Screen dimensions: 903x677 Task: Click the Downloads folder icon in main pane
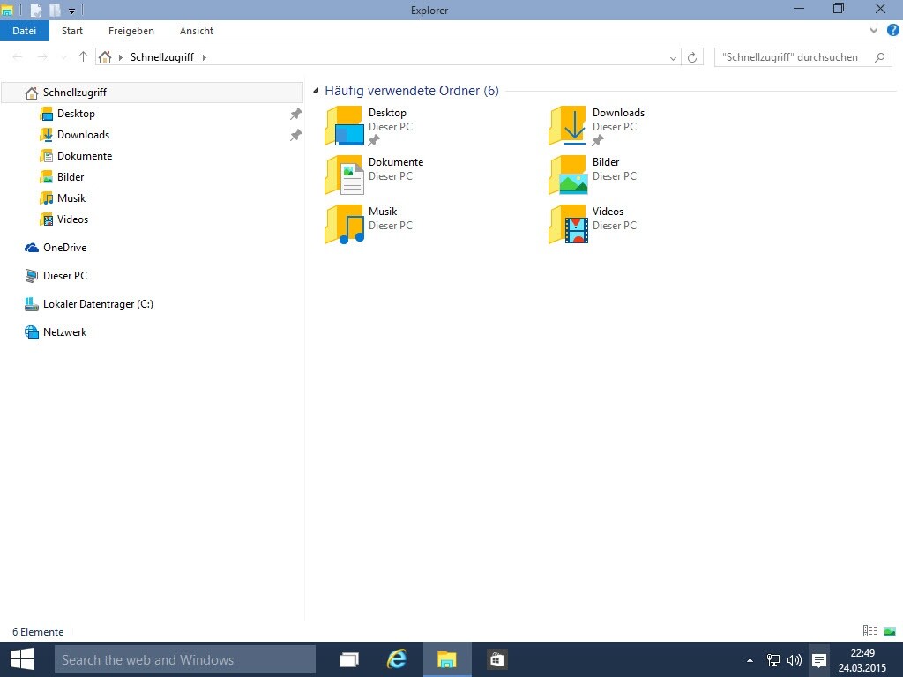coord(567,125)
